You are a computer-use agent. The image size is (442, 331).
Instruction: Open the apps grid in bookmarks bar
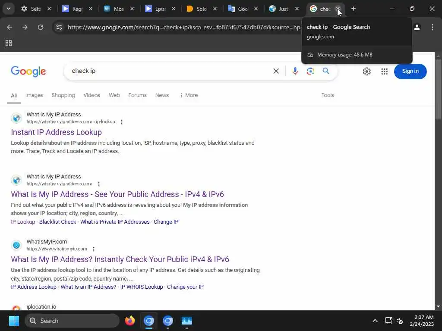click(x=9, y=43)
